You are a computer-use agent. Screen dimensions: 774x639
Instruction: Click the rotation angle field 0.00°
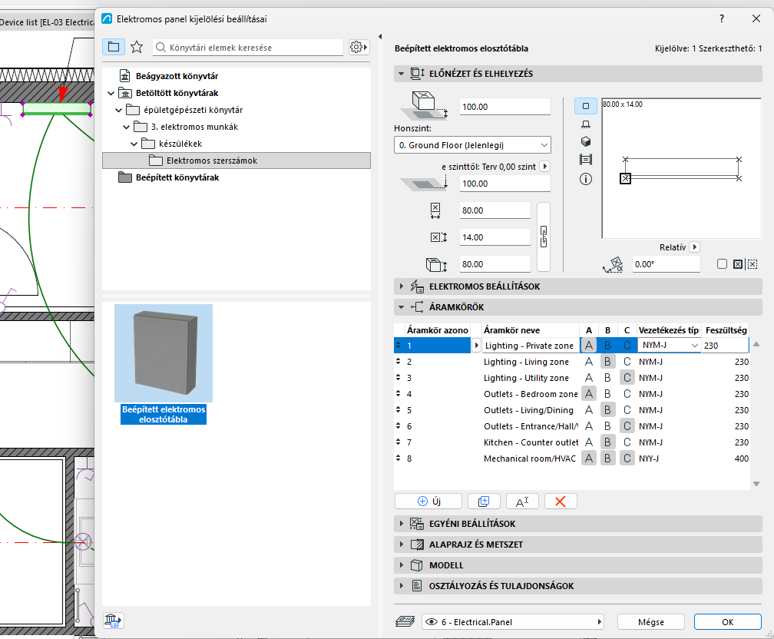(x=666, y=264)
